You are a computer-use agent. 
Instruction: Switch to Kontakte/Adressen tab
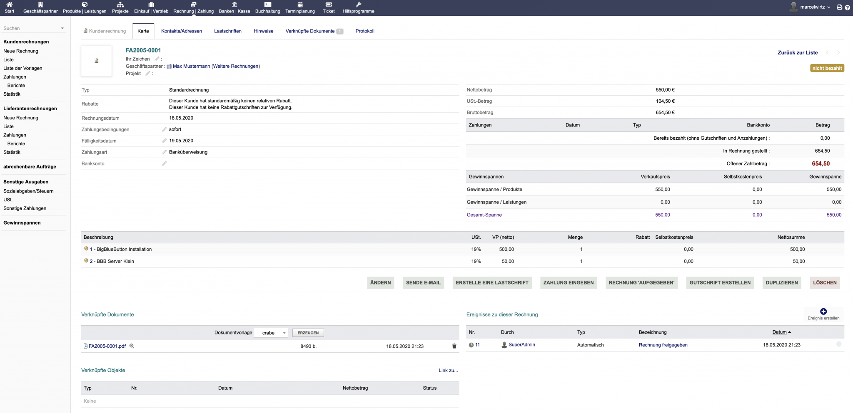pos(182,31)
